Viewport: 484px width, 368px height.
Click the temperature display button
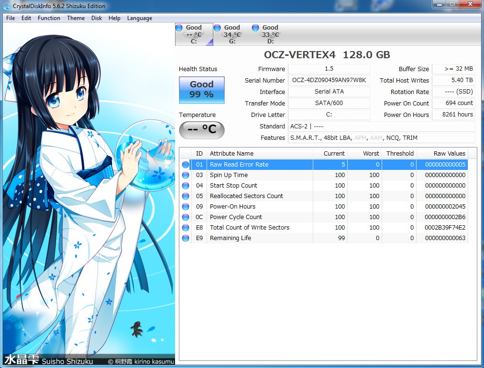point(201,130)
